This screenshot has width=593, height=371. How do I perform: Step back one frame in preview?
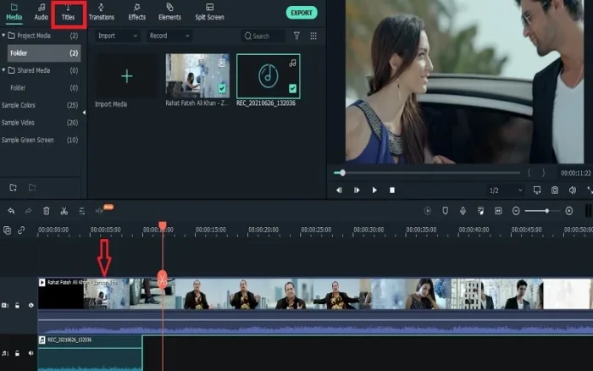[339, 191]
